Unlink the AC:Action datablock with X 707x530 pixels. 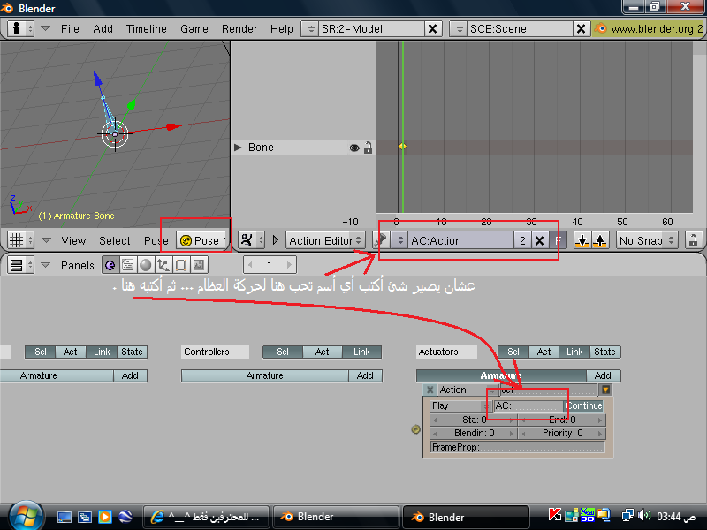coord(539,240)
